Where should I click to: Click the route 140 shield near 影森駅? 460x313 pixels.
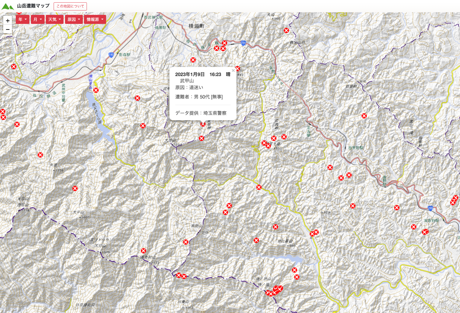click(111, 54)
